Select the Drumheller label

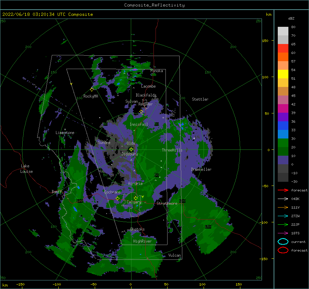201,169
